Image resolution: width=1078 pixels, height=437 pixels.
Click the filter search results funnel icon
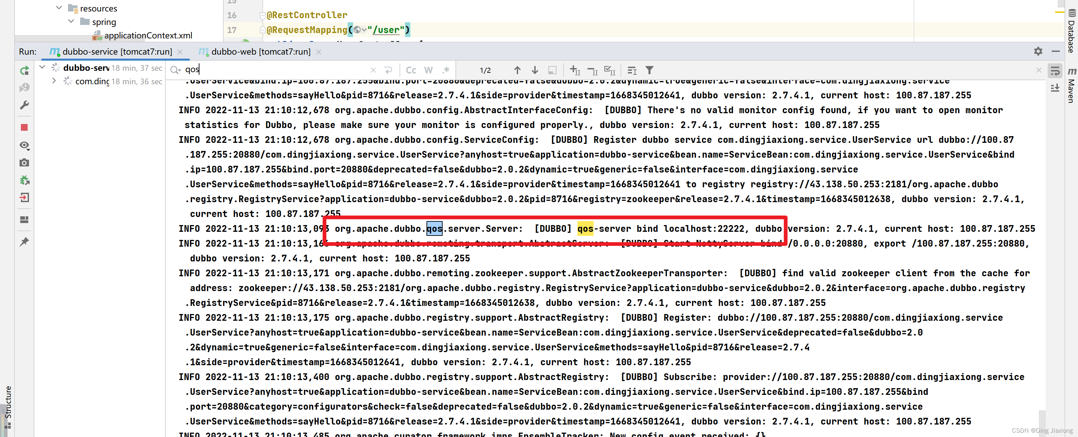tap(649, 70)
